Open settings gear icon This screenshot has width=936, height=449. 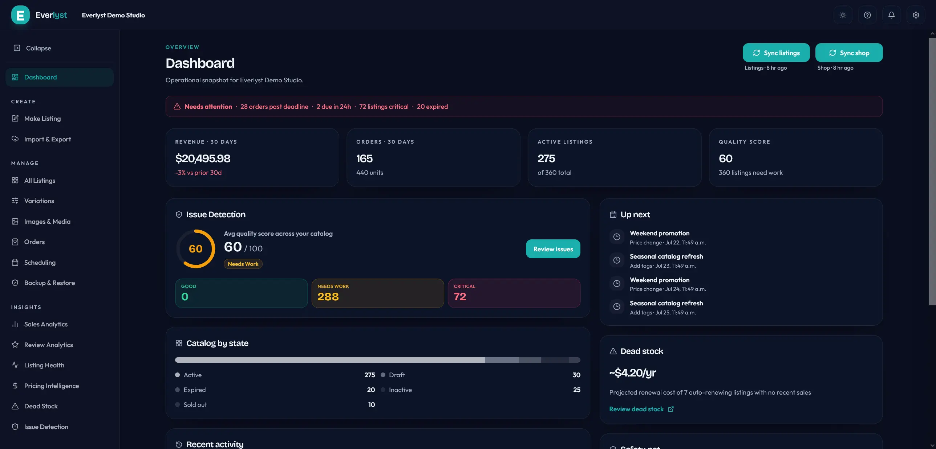(916, 15)
